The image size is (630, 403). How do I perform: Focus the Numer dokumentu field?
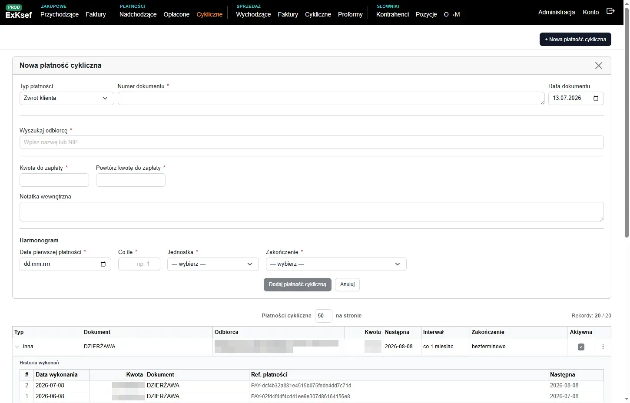point(331,98)
